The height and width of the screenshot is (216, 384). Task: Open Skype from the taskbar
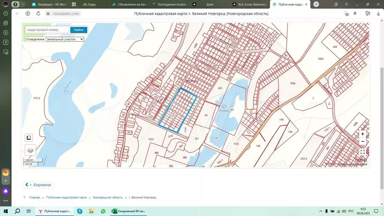click(80, 211)
